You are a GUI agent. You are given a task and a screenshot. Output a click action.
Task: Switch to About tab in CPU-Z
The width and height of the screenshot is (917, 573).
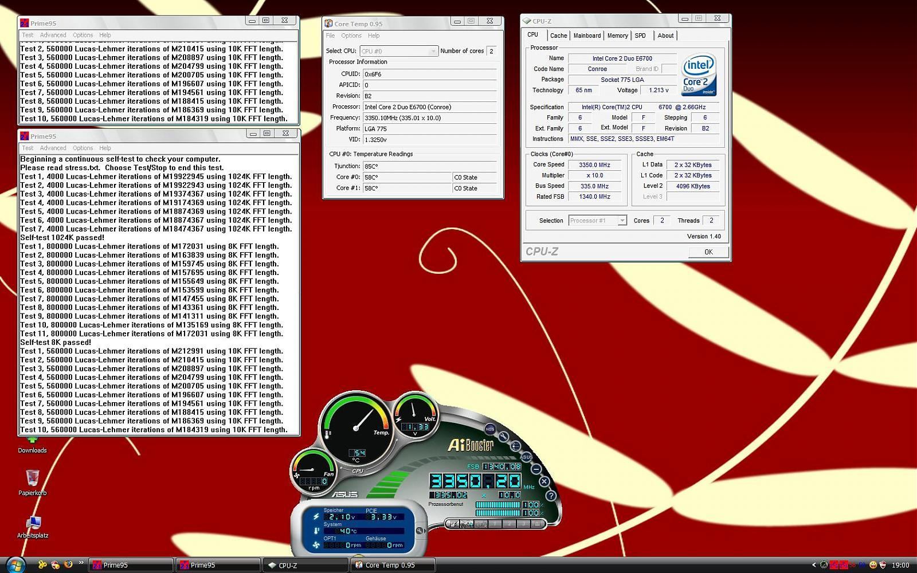(665, 36)
